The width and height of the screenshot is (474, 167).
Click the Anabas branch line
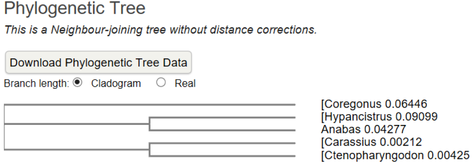point(222,130)
